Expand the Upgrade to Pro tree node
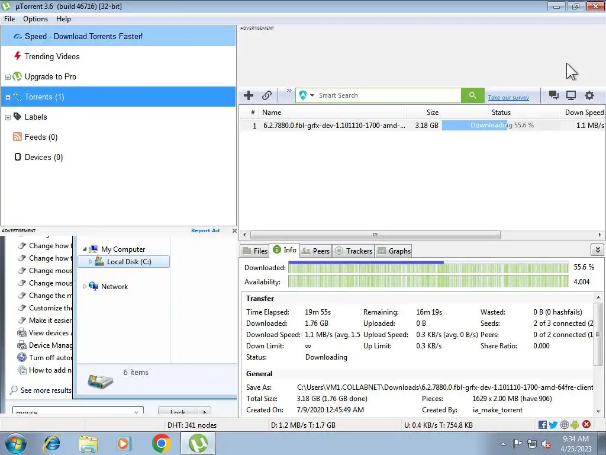 click(8, 77)
